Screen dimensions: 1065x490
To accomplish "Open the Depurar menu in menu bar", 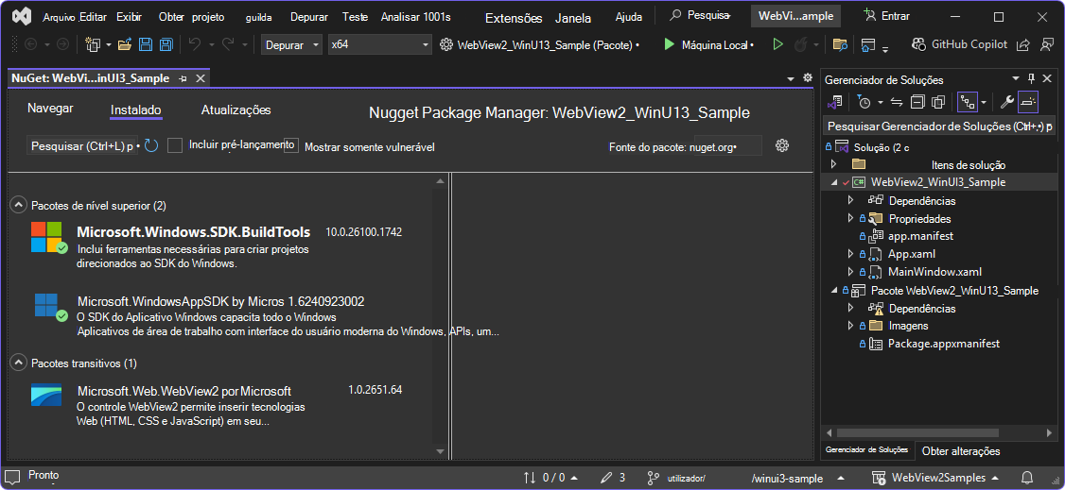I will click(x=309, y=17).
